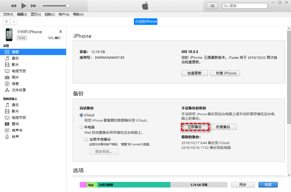
Task: Click the scrollbar down arrow
Action: pyautogui.click(x=289, y=175)
